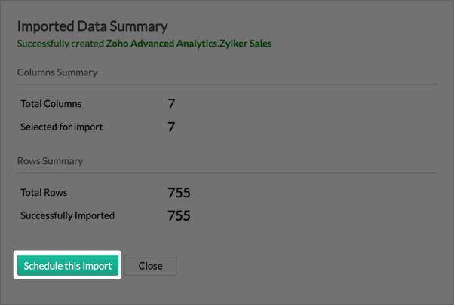The width and height of the screenshot is (454, 305).
Task: Click the Zoho Advanced Analytics.Zylker Sales name
Action: pyautogui.click(x=189, y=44)
